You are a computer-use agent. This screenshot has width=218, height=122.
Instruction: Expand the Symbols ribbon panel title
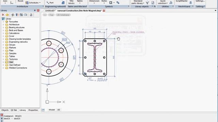pos(129,6)
